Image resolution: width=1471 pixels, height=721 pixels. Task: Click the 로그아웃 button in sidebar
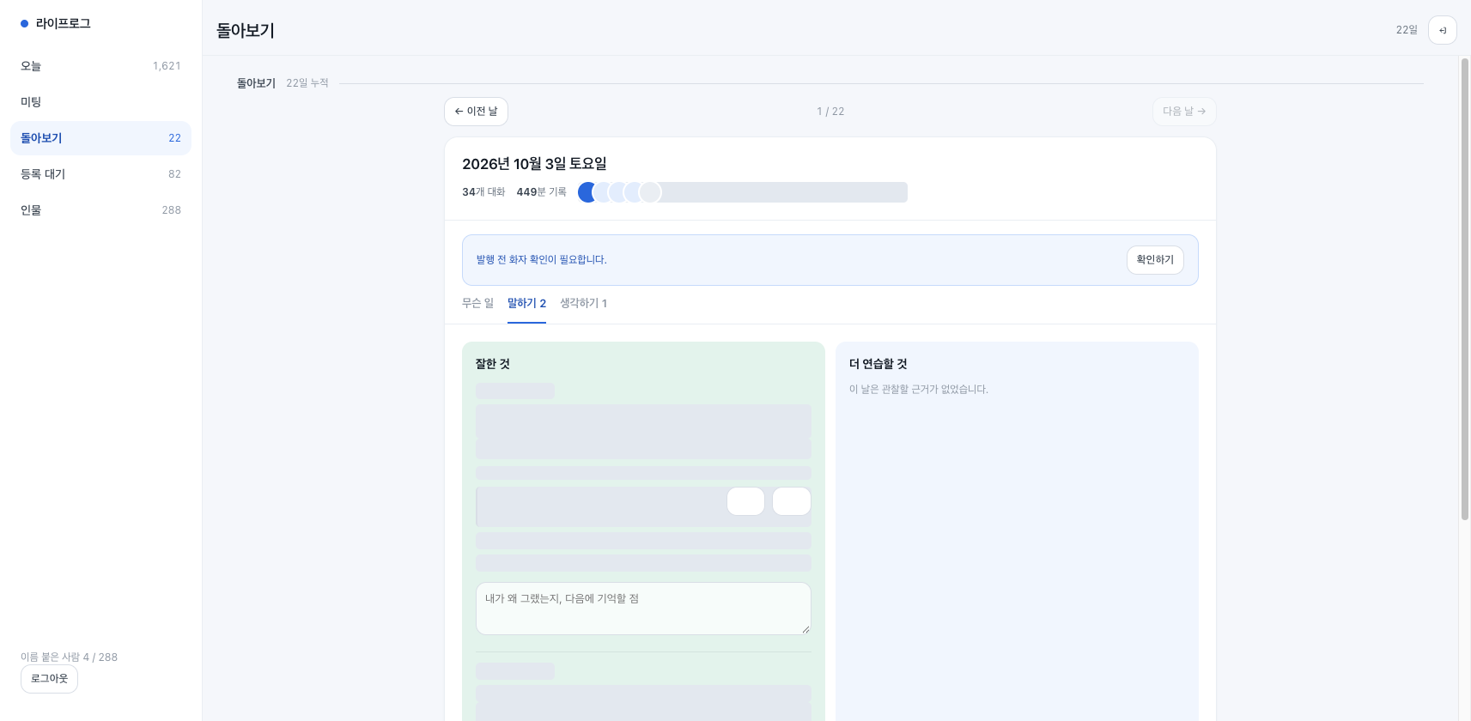pyautogui.click(x=49, y=679)
